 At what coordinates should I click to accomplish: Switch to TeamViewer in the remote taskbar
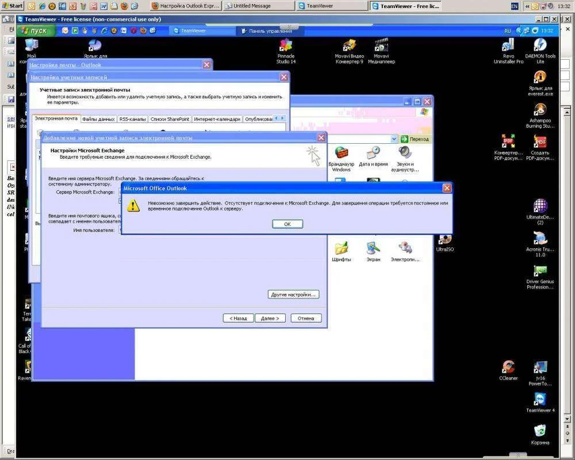point(202,31)
